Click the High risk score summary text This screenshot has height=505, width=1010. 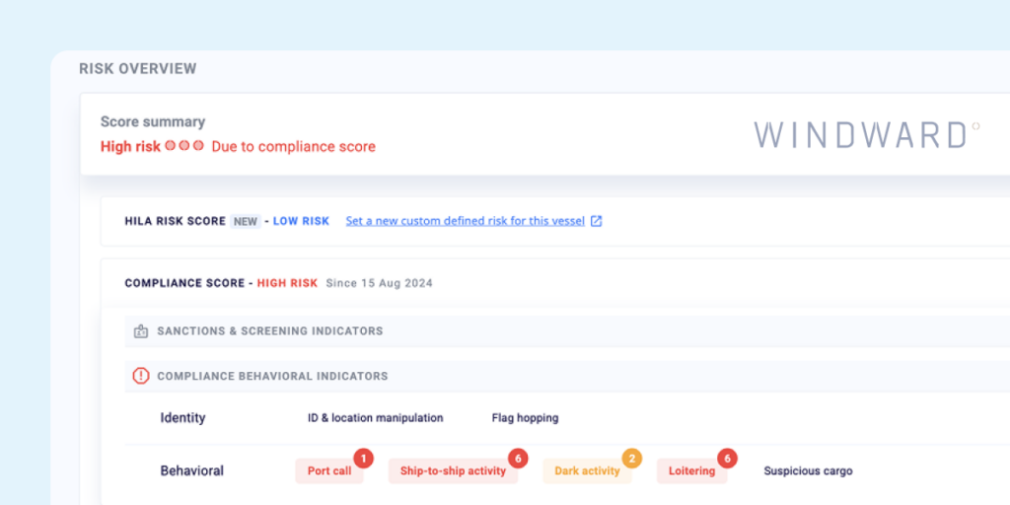[130, 147]
